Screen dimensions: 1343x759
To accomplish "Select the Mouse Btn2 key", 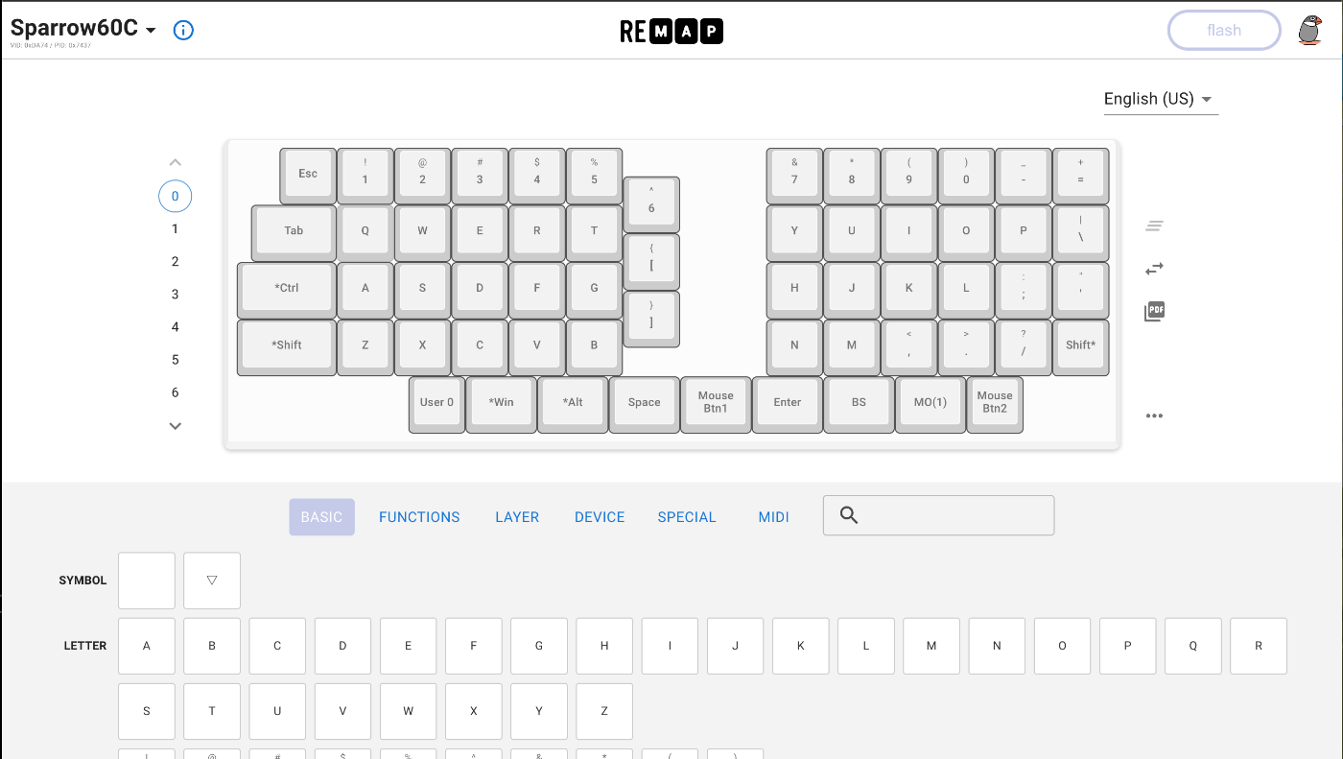I will [995, 405].
